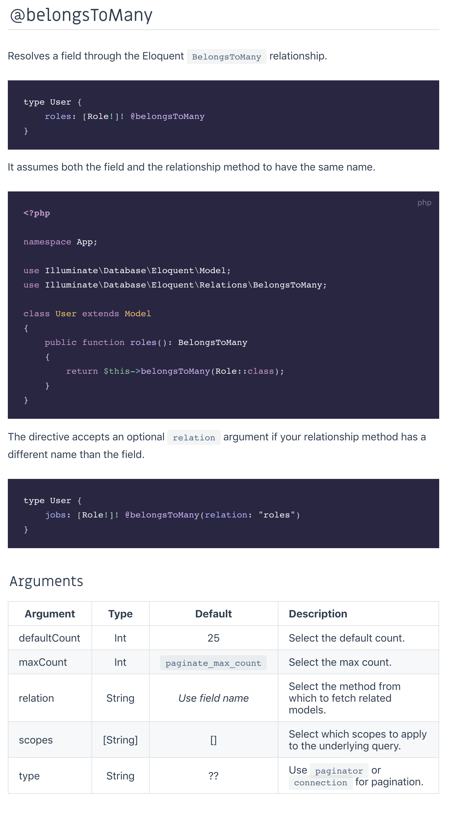Screen dimensions: 449x818
Task: Click the @belongsToMany page heading
Action: coord(81,15)
